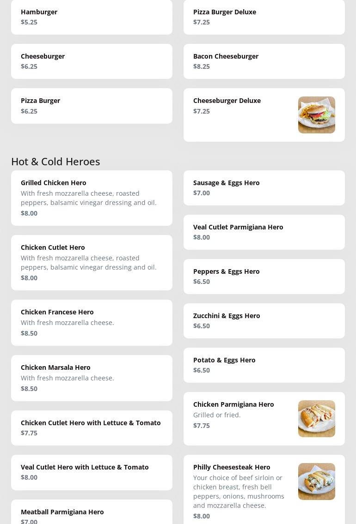Open Veal Cutlet Hero with Lettuce & Tomato

coord(92,472)
